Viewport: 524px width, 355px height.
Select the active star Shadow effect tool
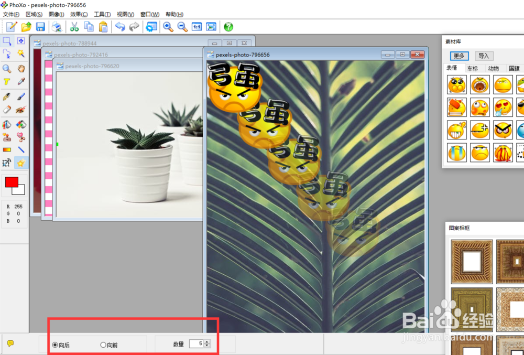tap(21, 163)
